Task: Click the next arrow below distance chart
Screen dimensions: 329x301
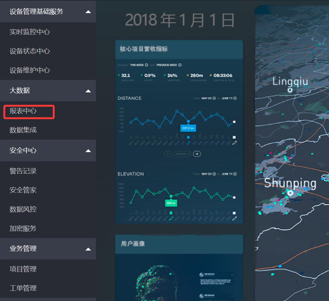Action: coord(197,154)
